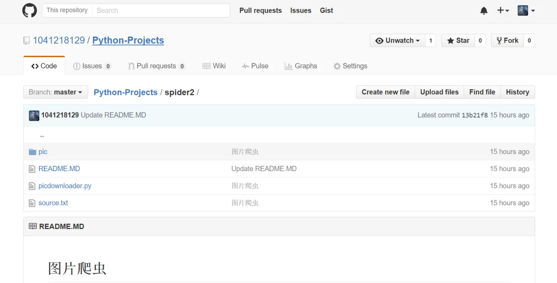Open the Unwatch dropdown button
557x283 pixels.
(397, 41)
